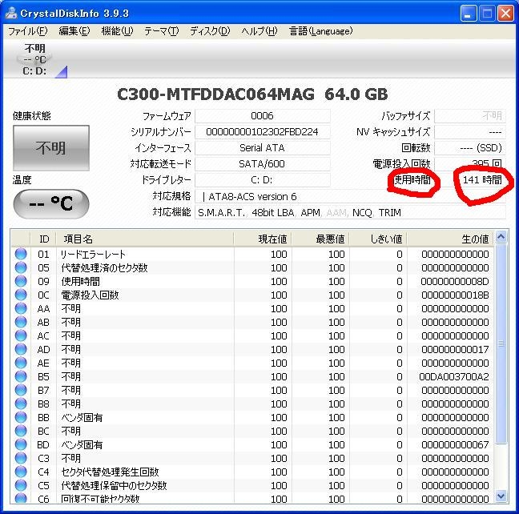Click raw value 00000000008D
The height and width of the screenshot is (514, 519).
click(455, 281)
